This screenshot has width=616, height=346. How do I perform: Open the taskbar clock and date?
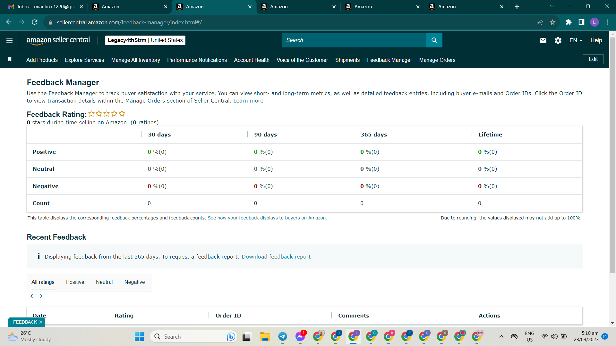tap(586, 336)
